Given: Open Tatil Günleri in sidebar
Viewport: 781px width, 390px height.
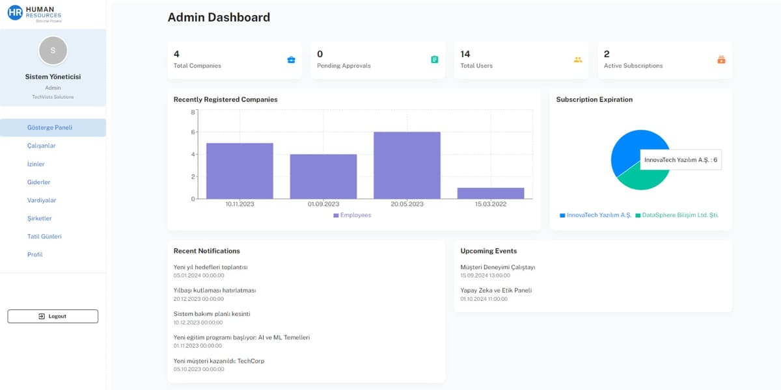Looking at the screenshot, I should point(53,237).
